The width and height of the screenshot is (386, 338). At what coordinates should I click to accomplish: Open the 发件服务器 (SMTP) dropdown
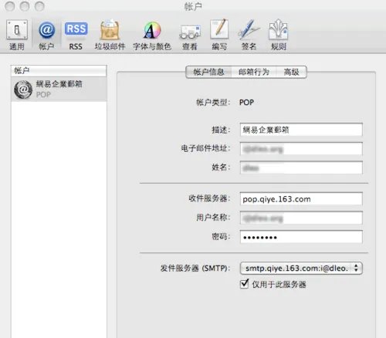coord(301,269)
